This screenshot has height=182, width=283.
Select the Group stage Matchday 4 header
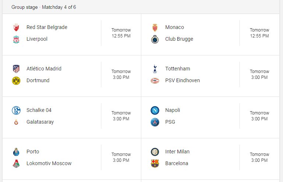pos(44,7)
